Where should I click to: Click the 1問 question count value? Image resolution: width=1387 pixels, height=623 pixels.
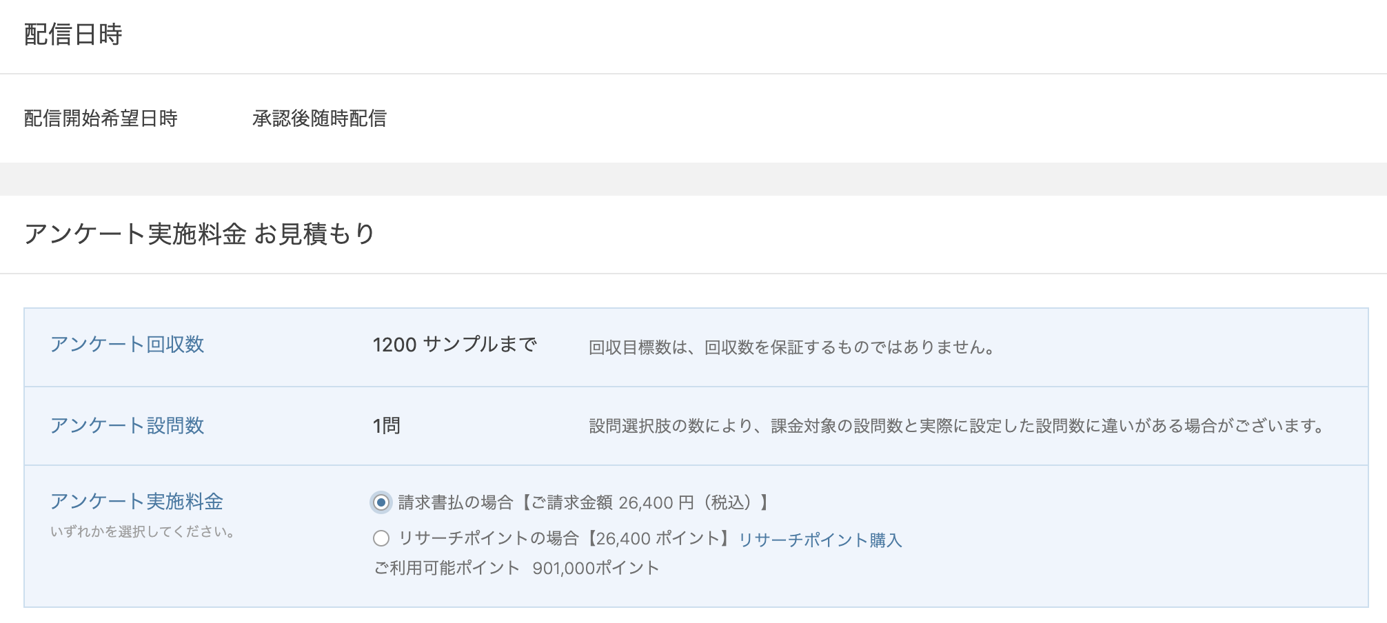[387, 426]
